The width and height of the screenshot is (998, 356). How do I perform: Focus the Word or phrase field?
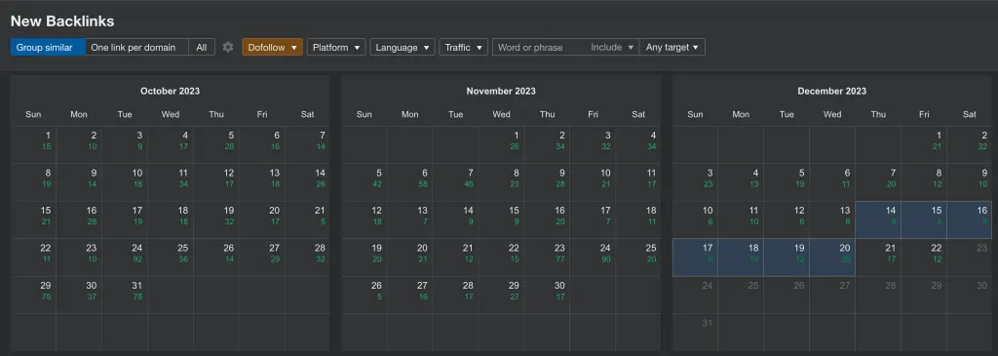[539, 47]
